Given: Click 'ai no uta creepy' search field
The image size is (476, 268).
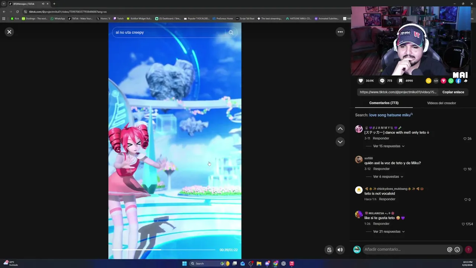Looking at the screenshot, I should [x=169, y=32].
